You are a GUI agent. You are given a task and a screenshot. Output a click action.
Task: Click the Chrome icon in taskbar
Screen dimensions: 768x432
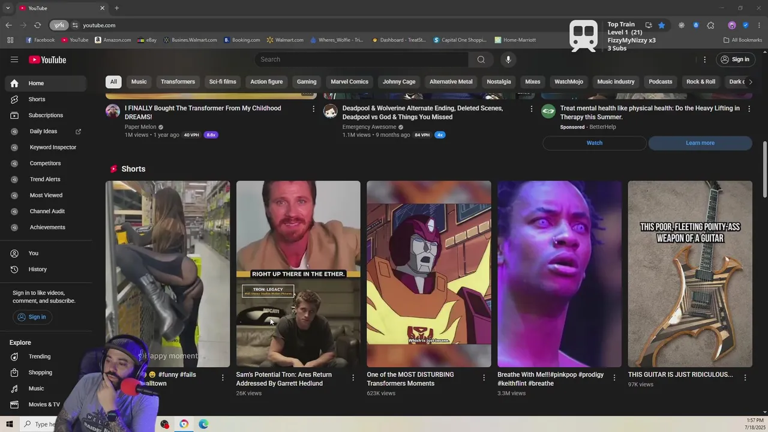(x=184, y=424)
